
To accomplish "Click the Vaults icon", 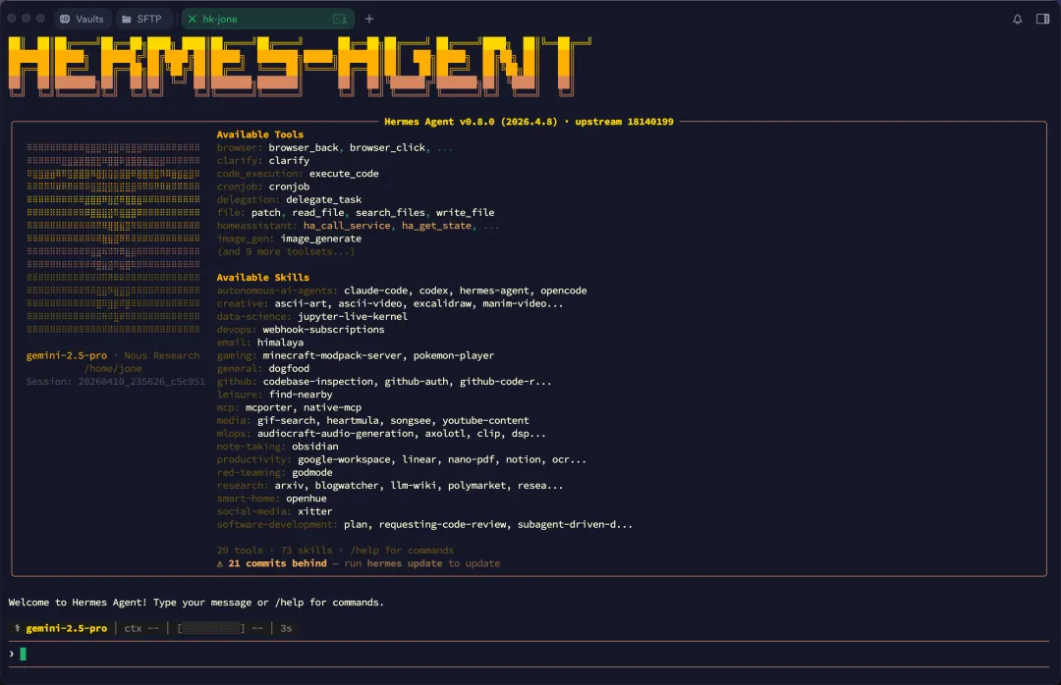I will [65, 19].
